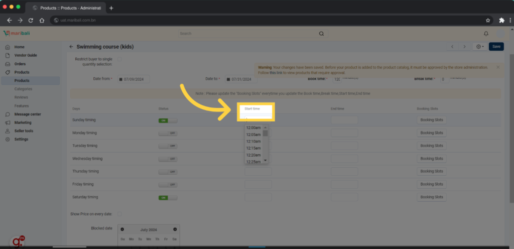Screen dimensions: 514x249
Task: Open Orders in the sidebar
Action: [x=20, y=64]
